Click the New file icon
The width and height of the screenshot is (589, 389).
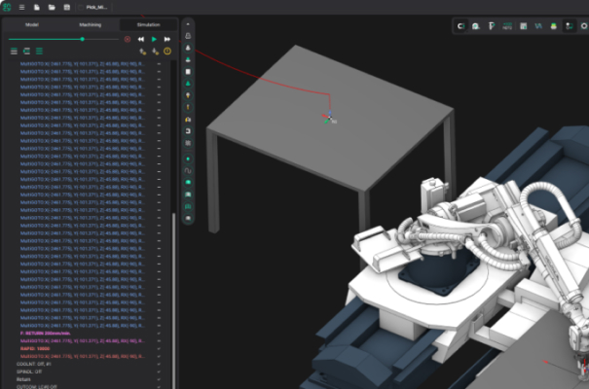[36, 7]
